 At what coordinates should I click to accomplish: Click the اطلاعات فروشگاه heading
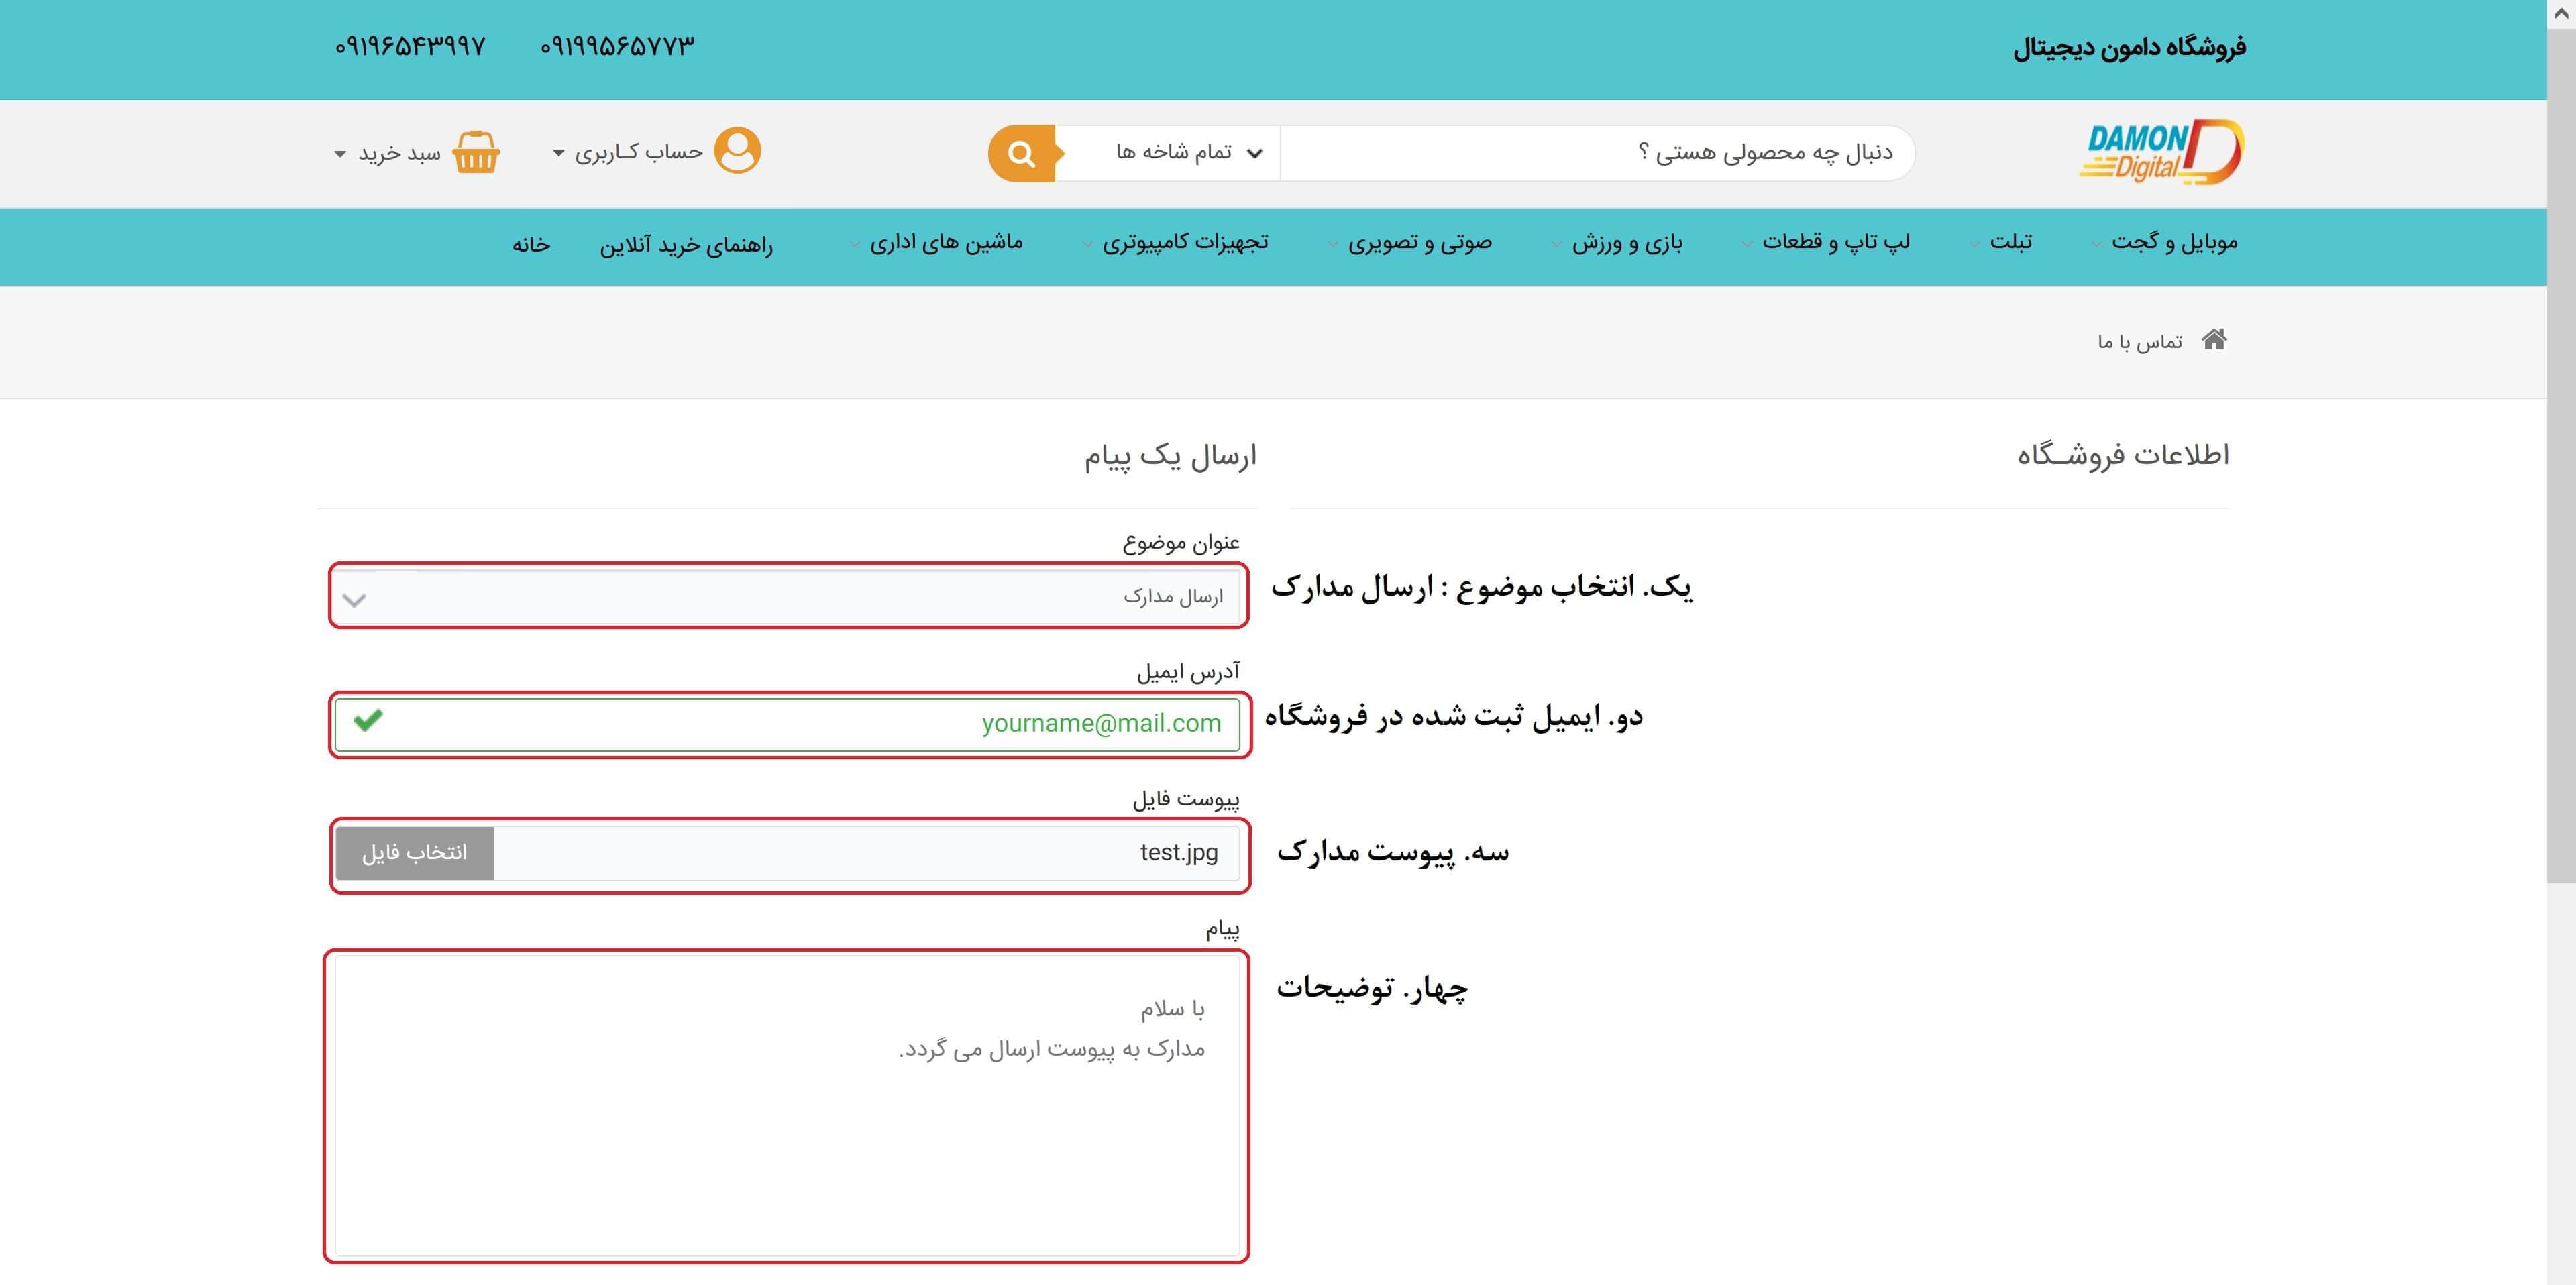pyautogui.click(x=2123, y=455)
